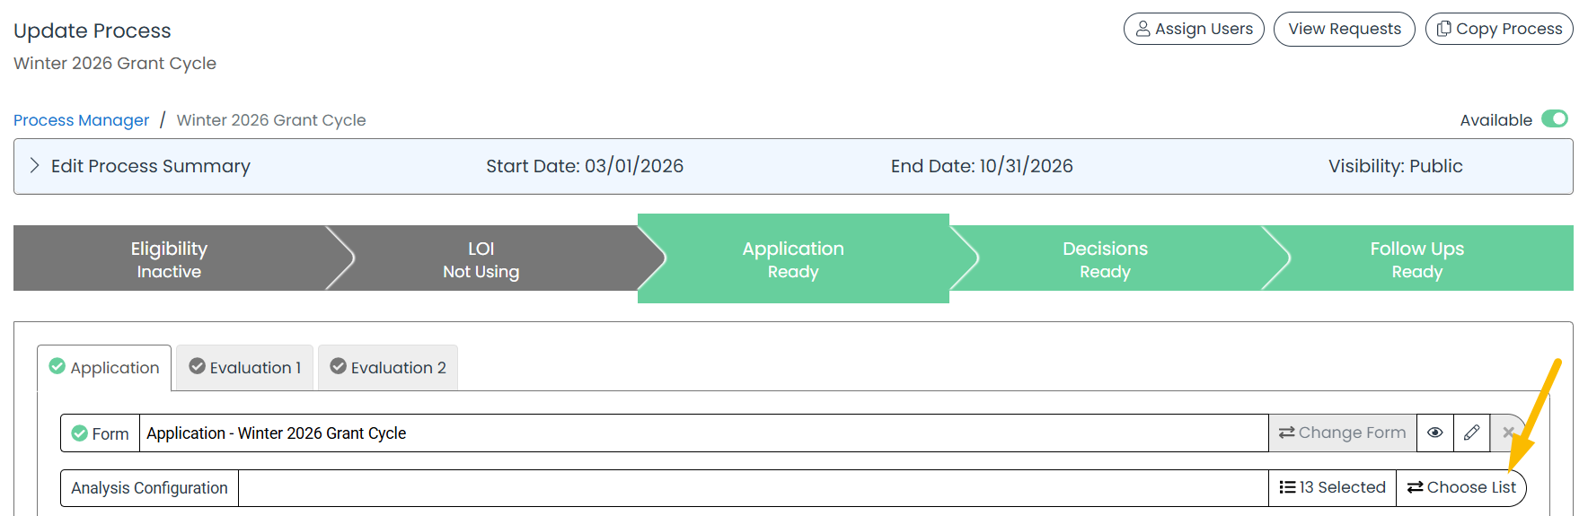Click the checkmark icon on Evaluation 2
This screenshot has width=1588, height=516.
(339, 366)
